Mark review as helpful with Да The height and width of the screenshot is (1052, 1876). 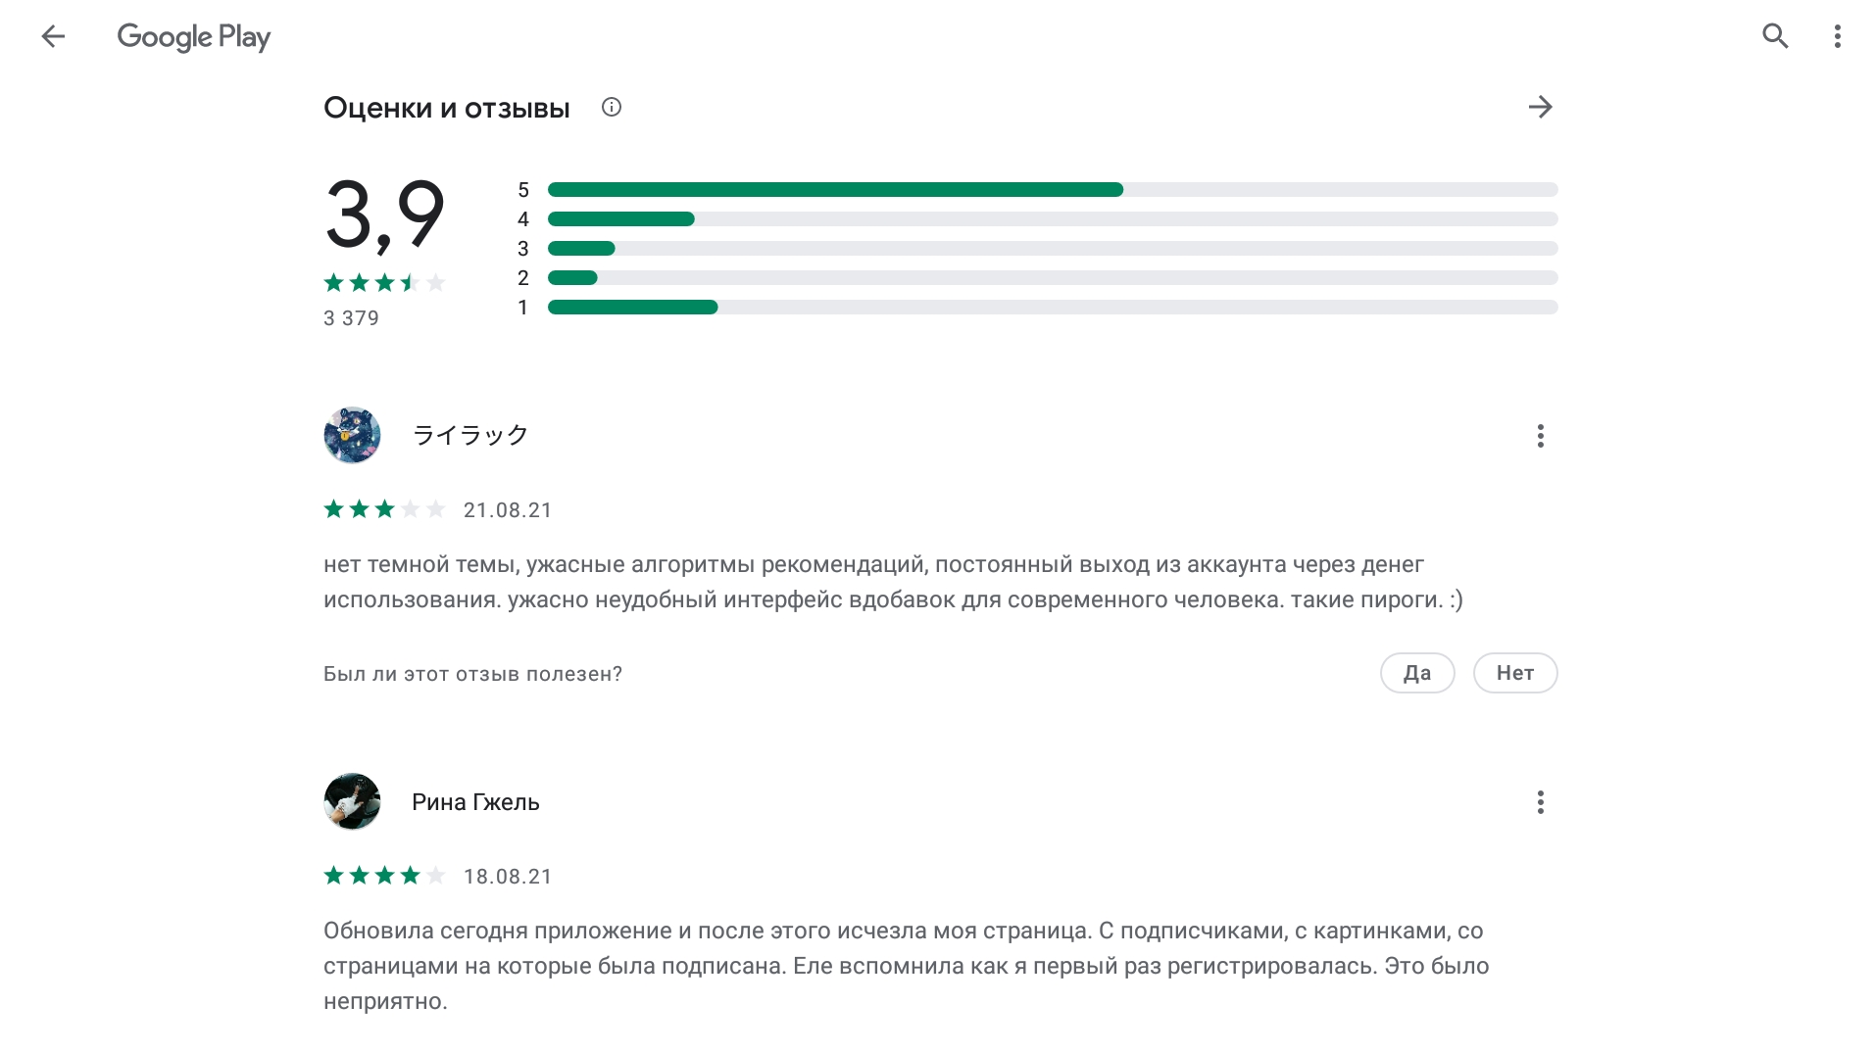[x=1417, y=673]
